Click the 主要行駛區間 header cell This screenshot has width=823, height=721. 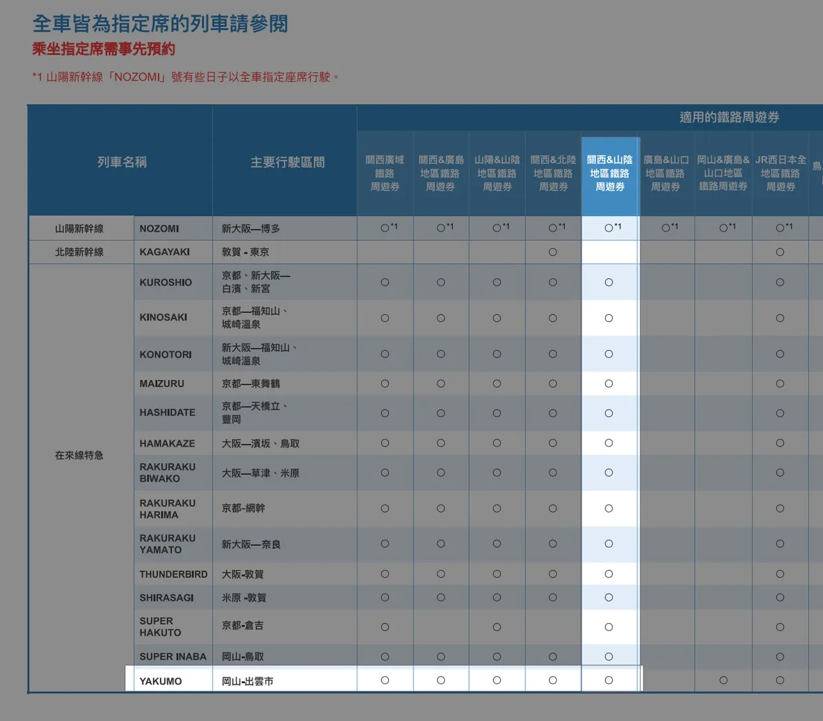287,163
